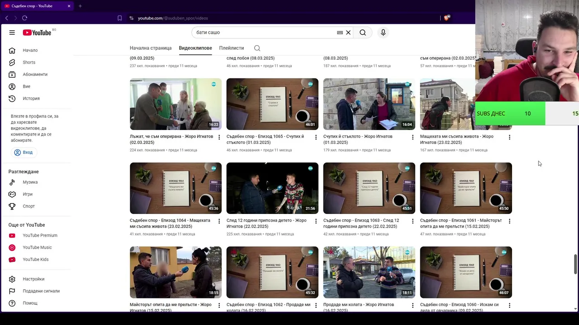Screen dimensions: 579x325
Task: Click the magnifier search button
Action: (x=363, y=32)
